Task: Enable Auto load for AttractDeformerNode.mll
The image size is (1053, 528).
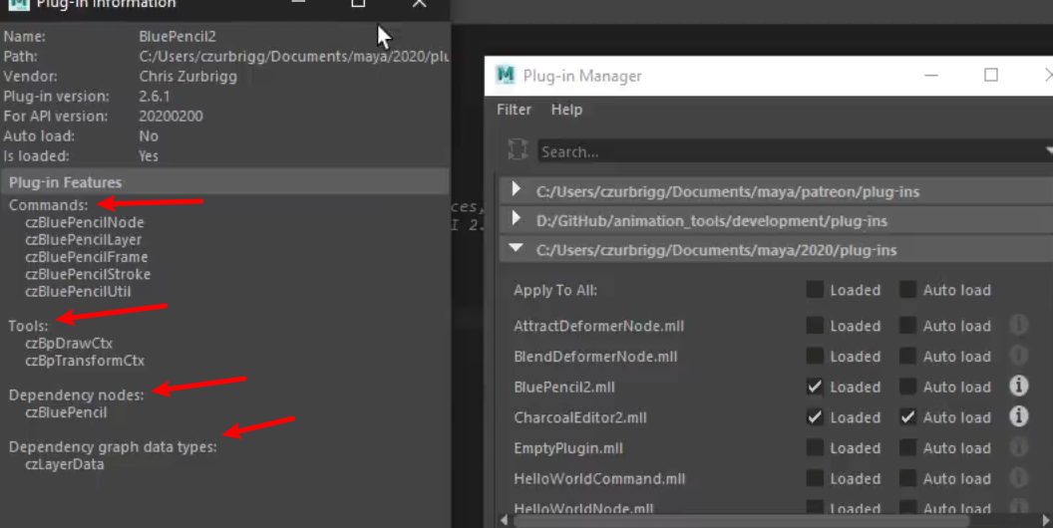Action: click(907, 326)
